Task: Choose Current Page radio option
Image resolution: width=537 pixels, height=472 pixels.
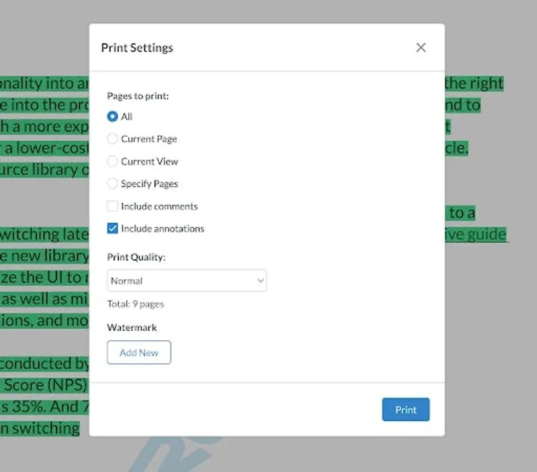Action: pyautogui.click(x=112, y=139)
